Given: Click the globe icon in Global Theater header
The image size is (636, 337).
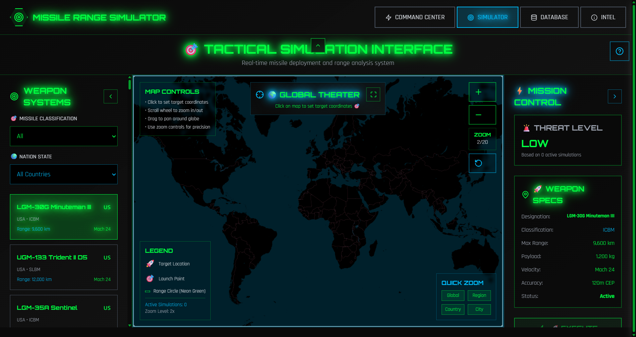Looking at the screenshot, I should tap(272, 95).
